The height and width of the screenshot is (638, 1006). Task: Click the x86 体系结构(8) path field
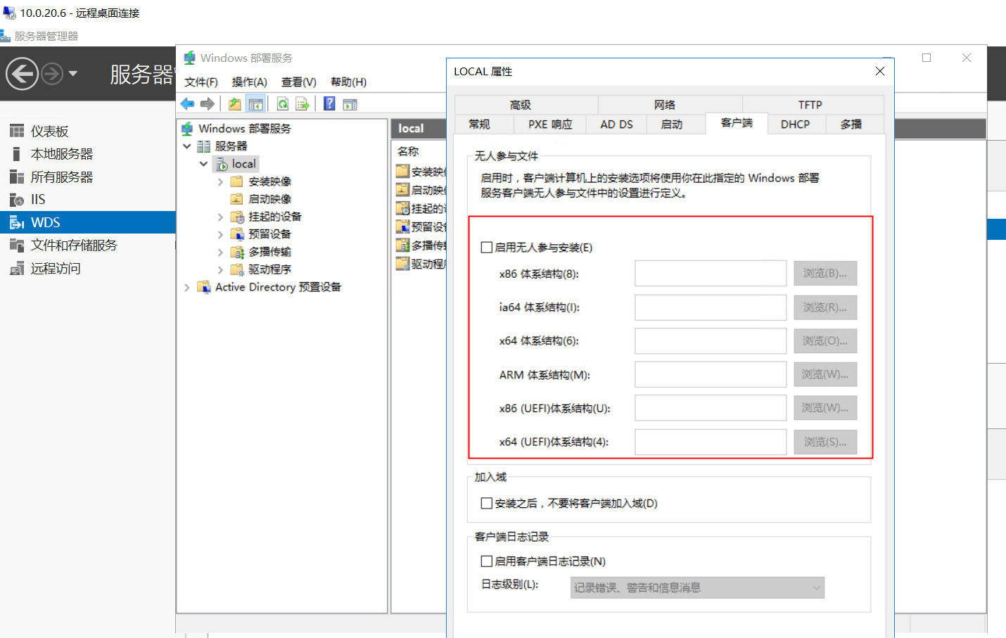click(x=711, y=274)
